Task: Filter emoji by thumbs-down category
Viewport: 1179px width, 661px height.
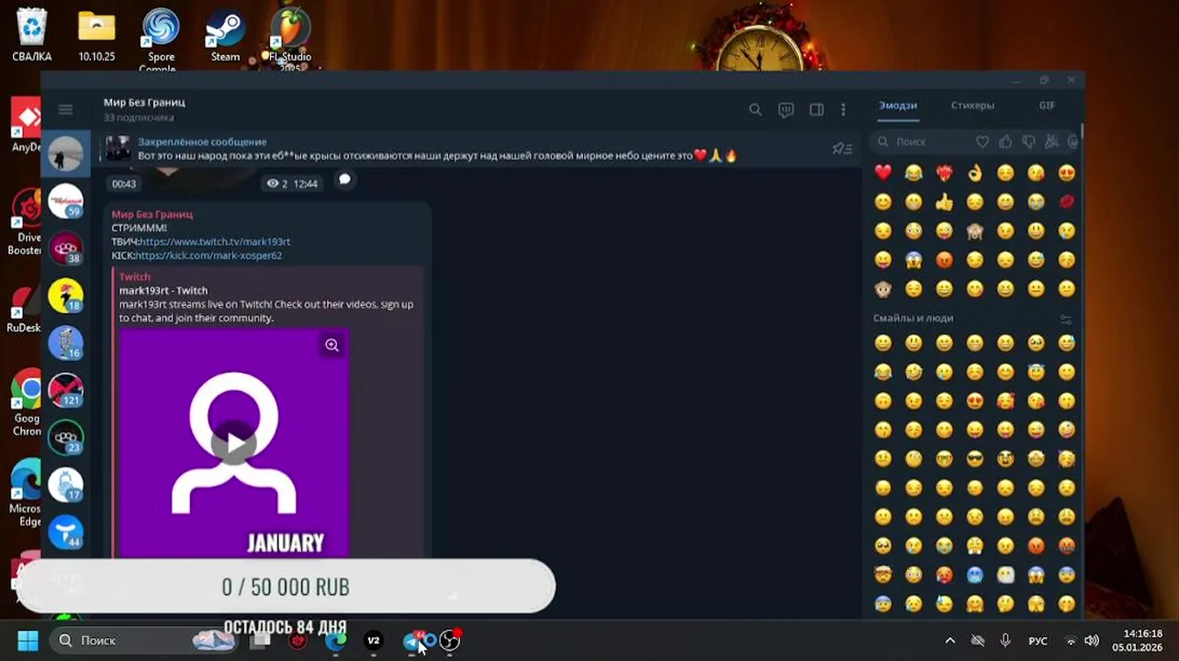Action: tap(1028, 141)
